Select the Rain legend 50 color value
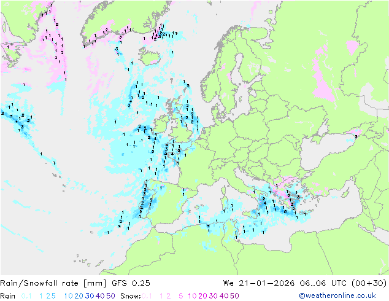Screen dimensions: 389x301 coord(110,296)
